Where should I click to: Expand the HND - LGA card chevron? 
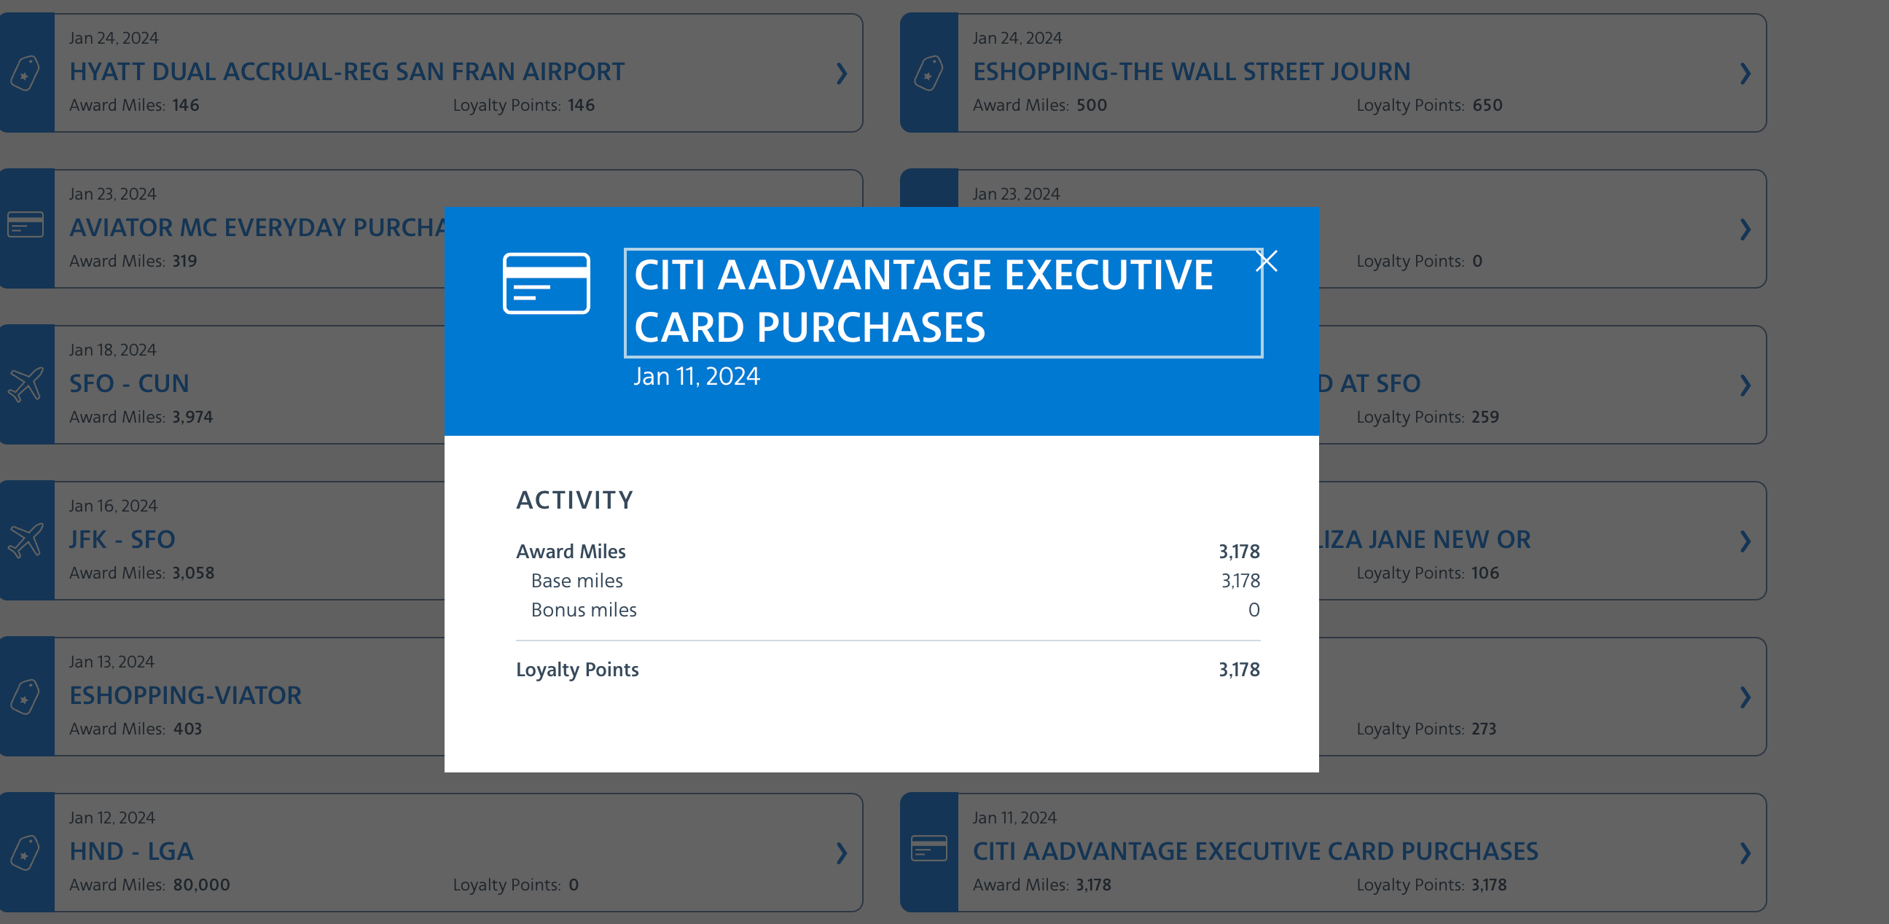(841, 853)
